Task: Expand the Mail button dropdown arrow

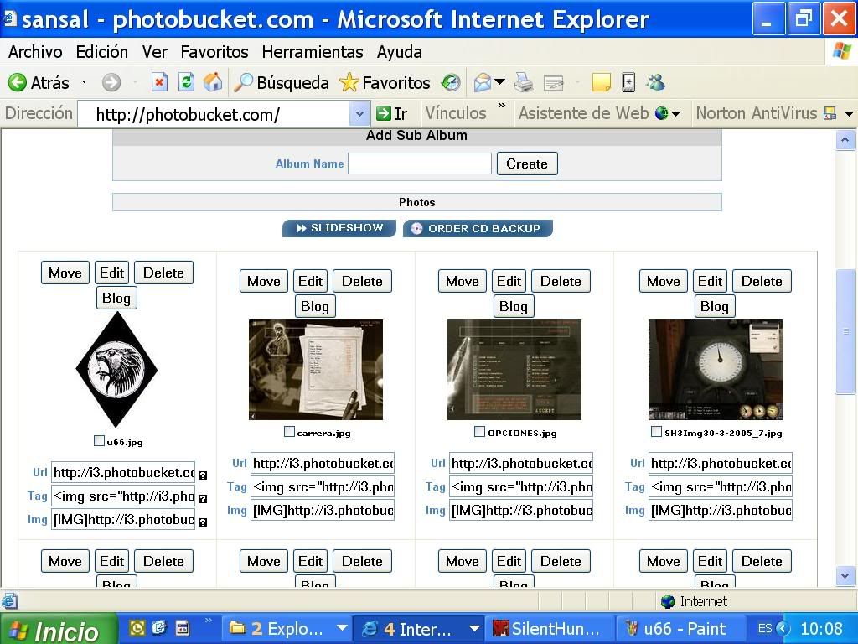Action: tap(500, 82)
